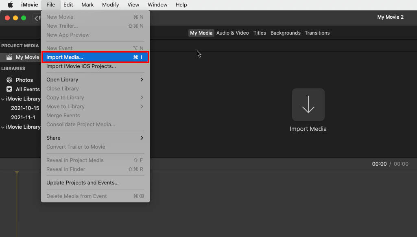Switch to the Backgrounds tab

click(x=285, y=33)
